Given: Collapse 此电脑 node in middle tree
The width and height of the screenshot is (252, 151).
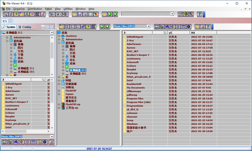Looking at the screenshot, I should coord(59,43).
